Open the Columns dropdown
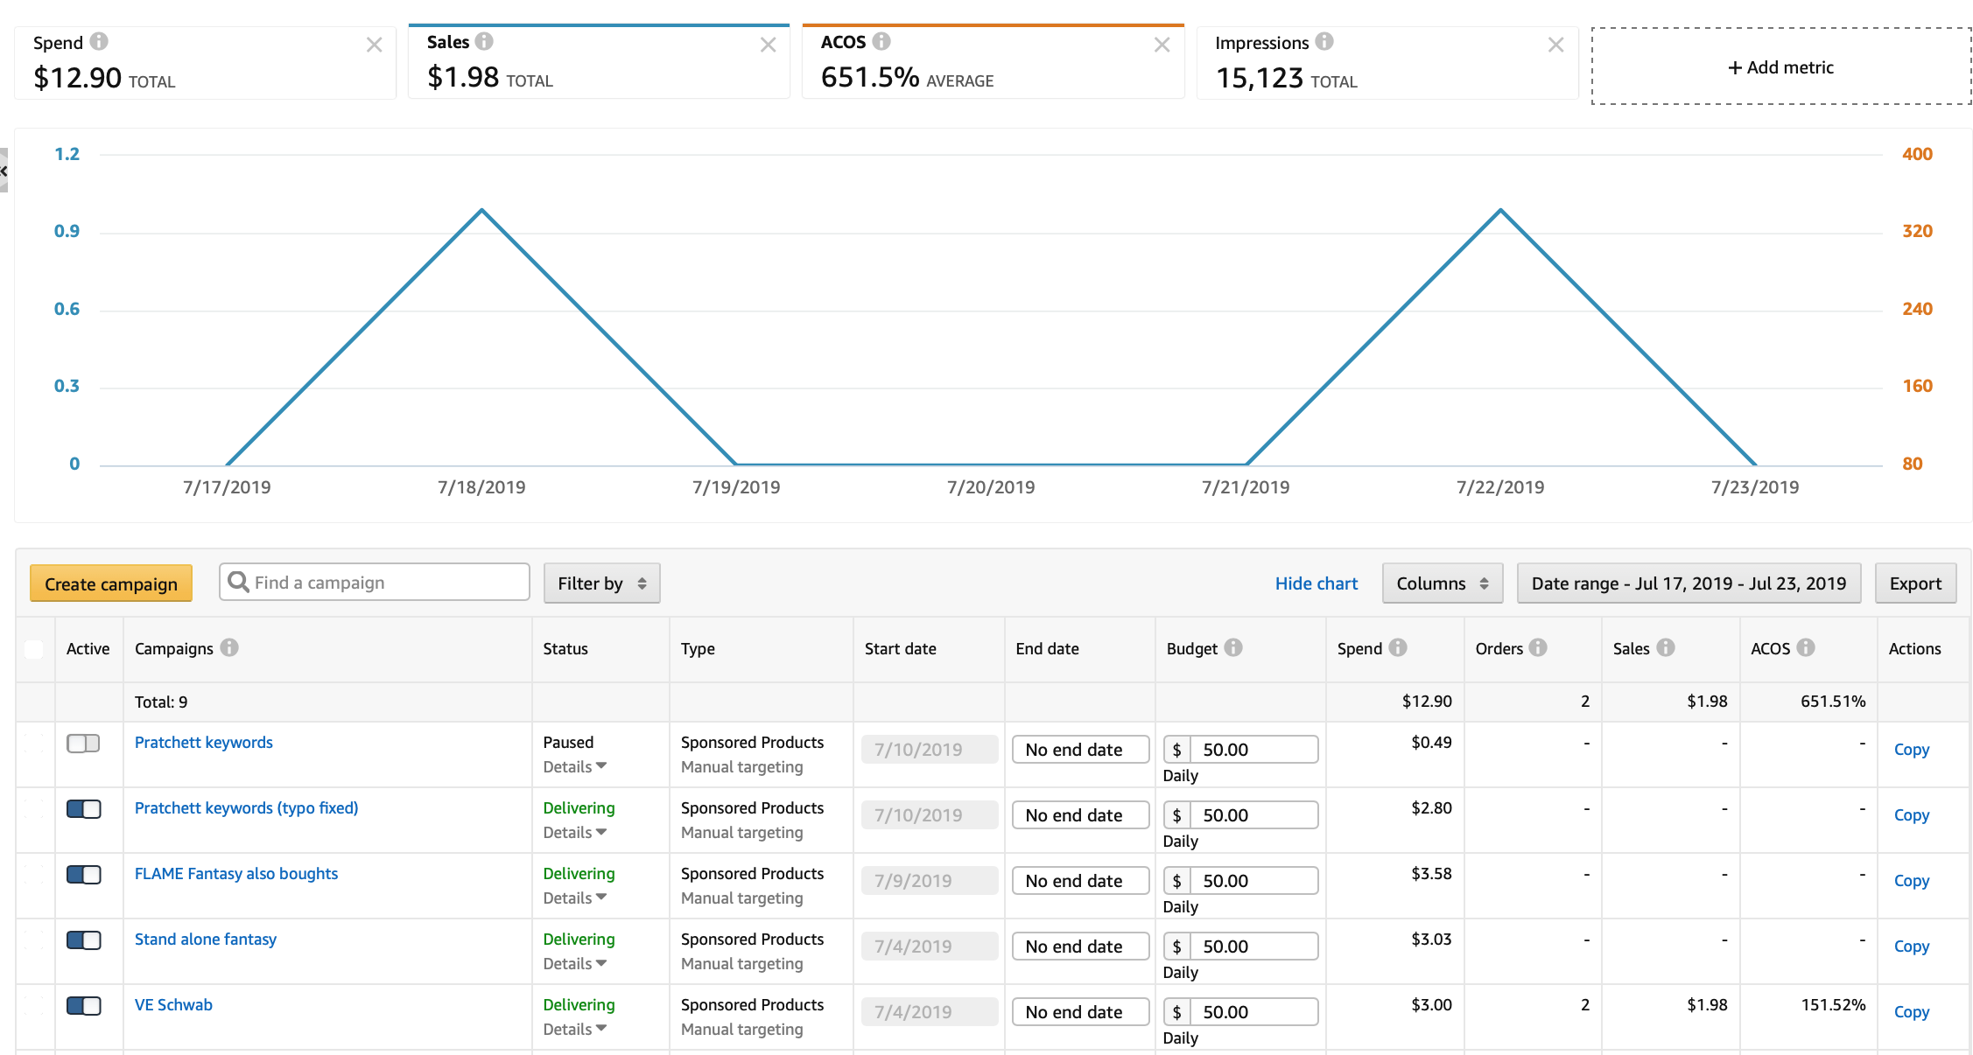The width and height of the screenshot is (1973, 1055). click(1442, 583)
